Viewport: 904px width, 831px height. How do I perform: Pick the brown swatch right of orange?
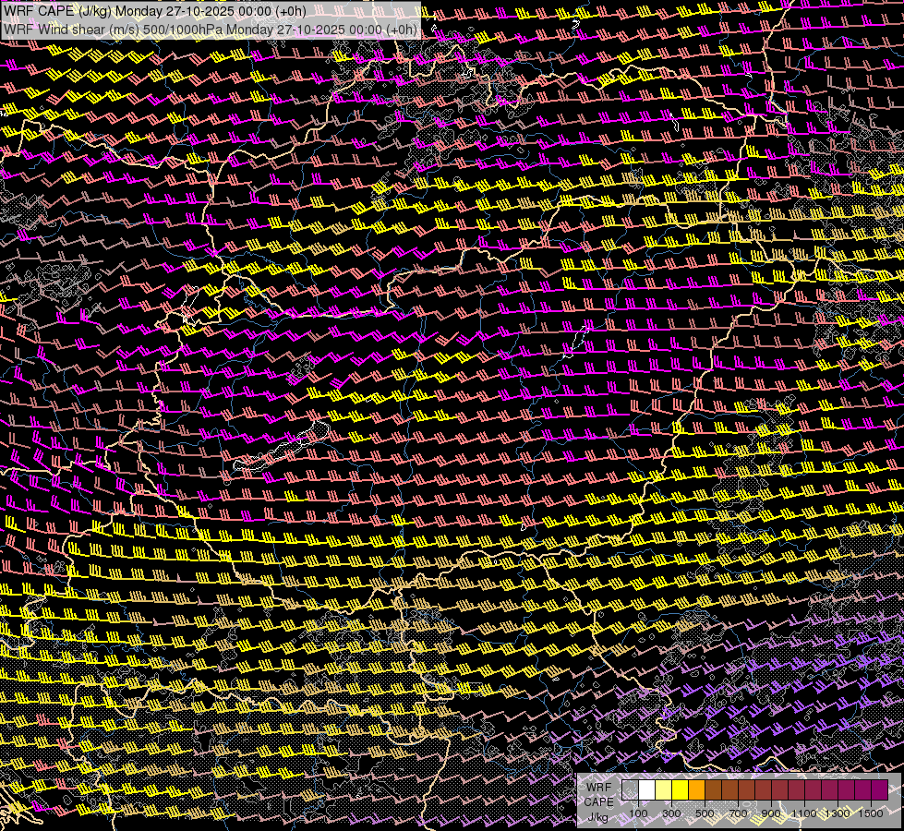point(713,789)
